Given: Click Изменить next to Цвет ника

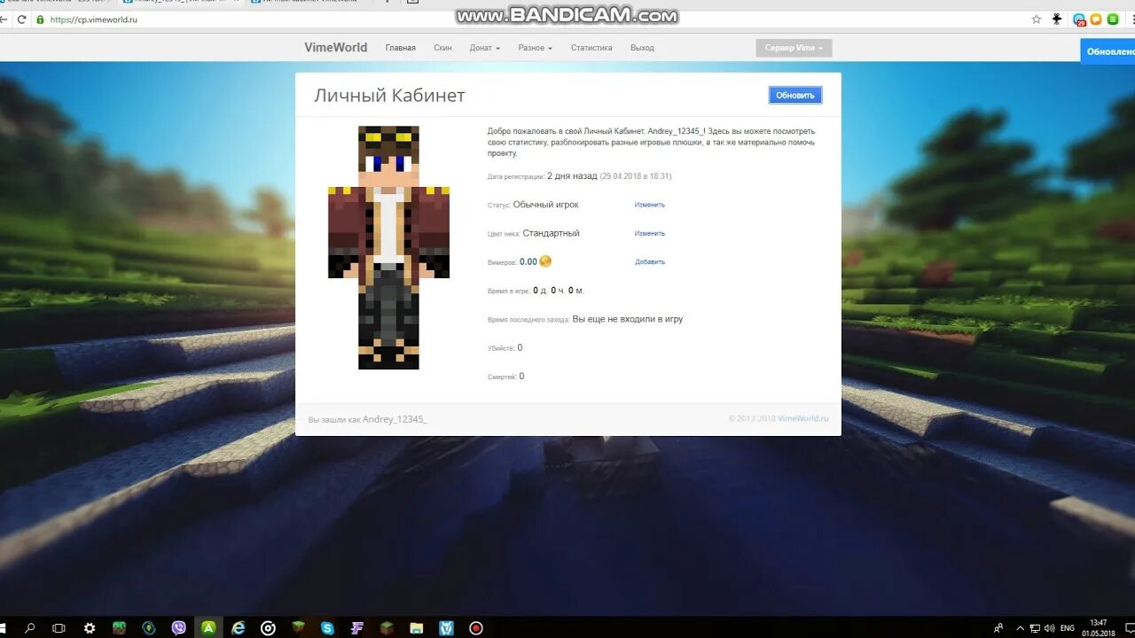Looking at the screenshot, I should coord(649,233).
